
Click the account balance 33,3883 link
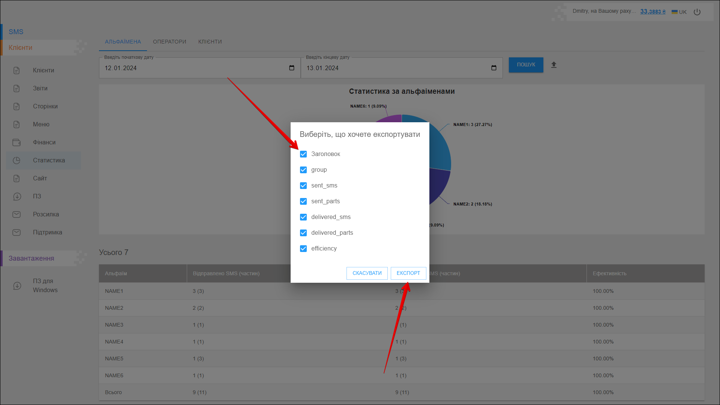(x=652, y=12)
